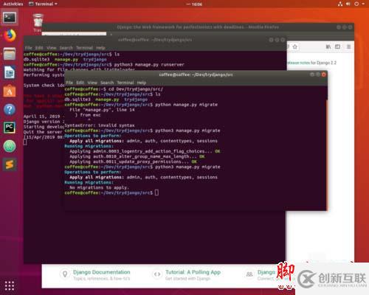The image size is (369, 295).
Task: Click Activities in the top bar
Action: coord(13,4)
